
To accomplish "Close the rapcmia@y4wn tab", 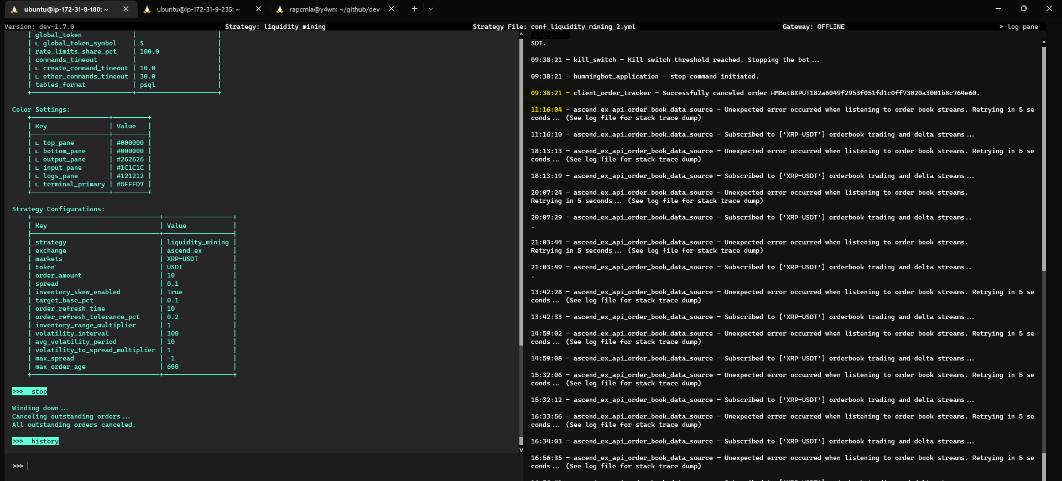I will coord(392,9).
